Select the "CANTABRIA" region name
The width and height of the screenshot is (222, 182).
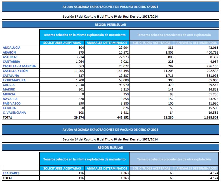point(11,62)
